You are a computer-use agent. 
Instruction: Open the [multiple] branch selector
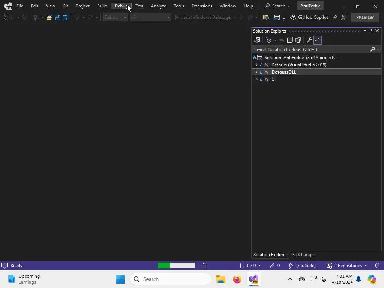302,265
